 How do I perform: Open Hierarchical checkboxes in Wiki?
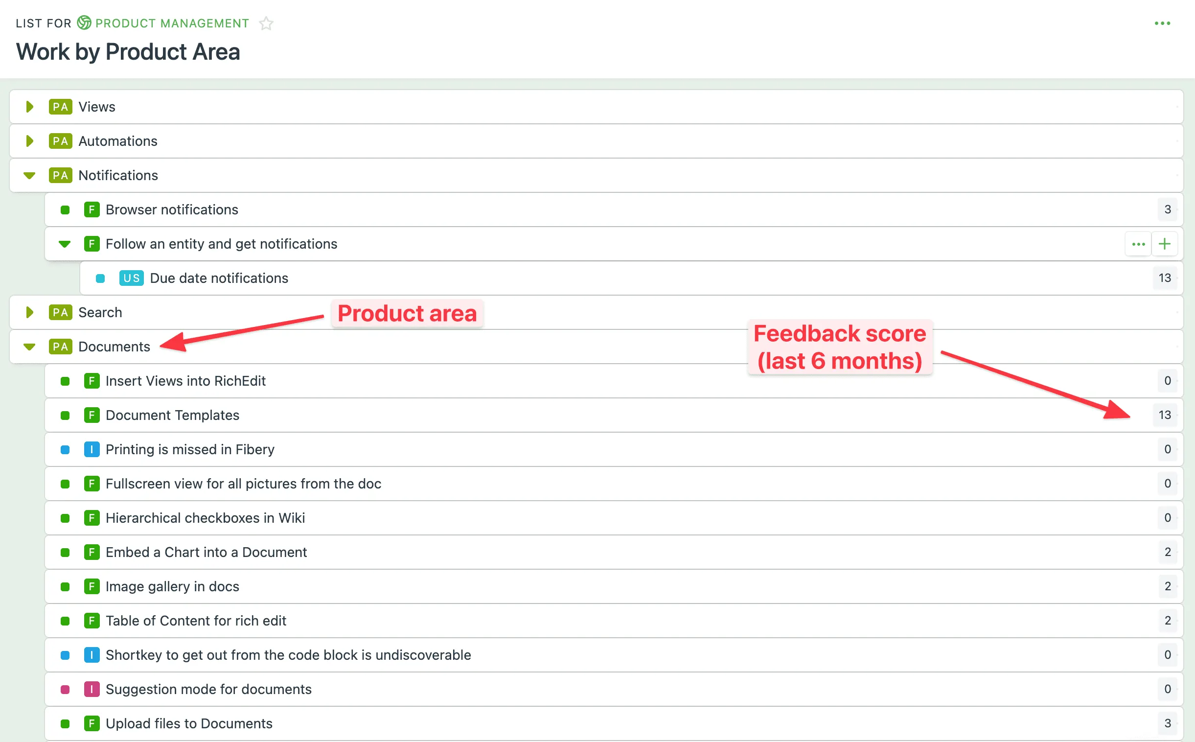pyautogui.click(x=205, y=518)
